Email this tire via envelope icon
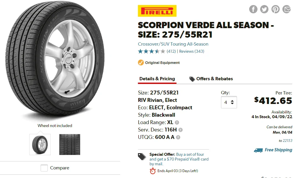Viewport: 299px width, 178px height. (287, 9)
